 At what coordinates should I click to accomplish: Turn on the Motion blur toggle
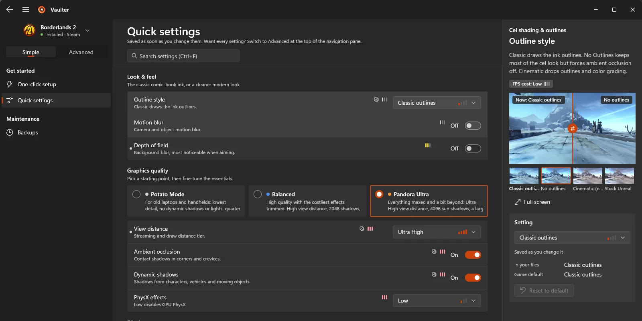(473, 126)
